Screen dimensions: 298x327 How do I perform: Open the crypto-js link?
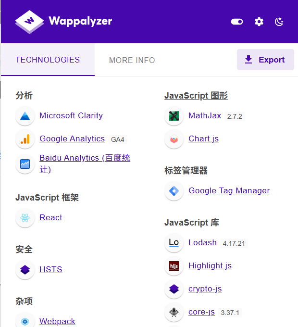(205, 289)
